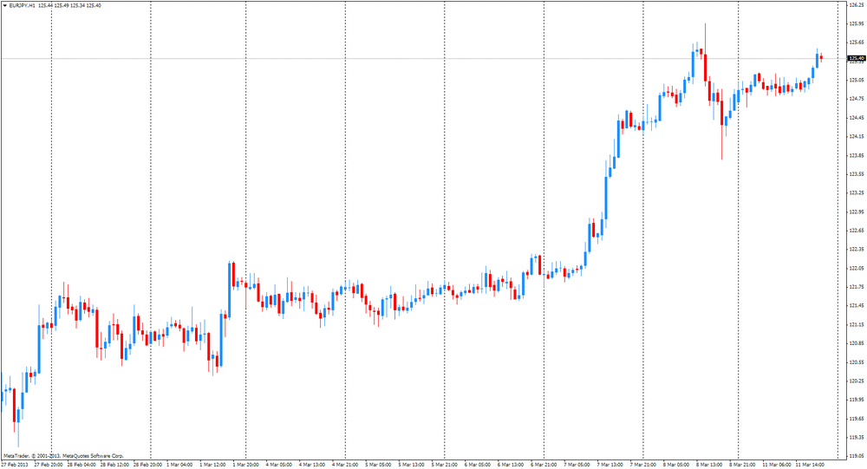867x469 pixels.
Task: Click time axis label 8 Mar 13:00
Action: pos(709,465)
